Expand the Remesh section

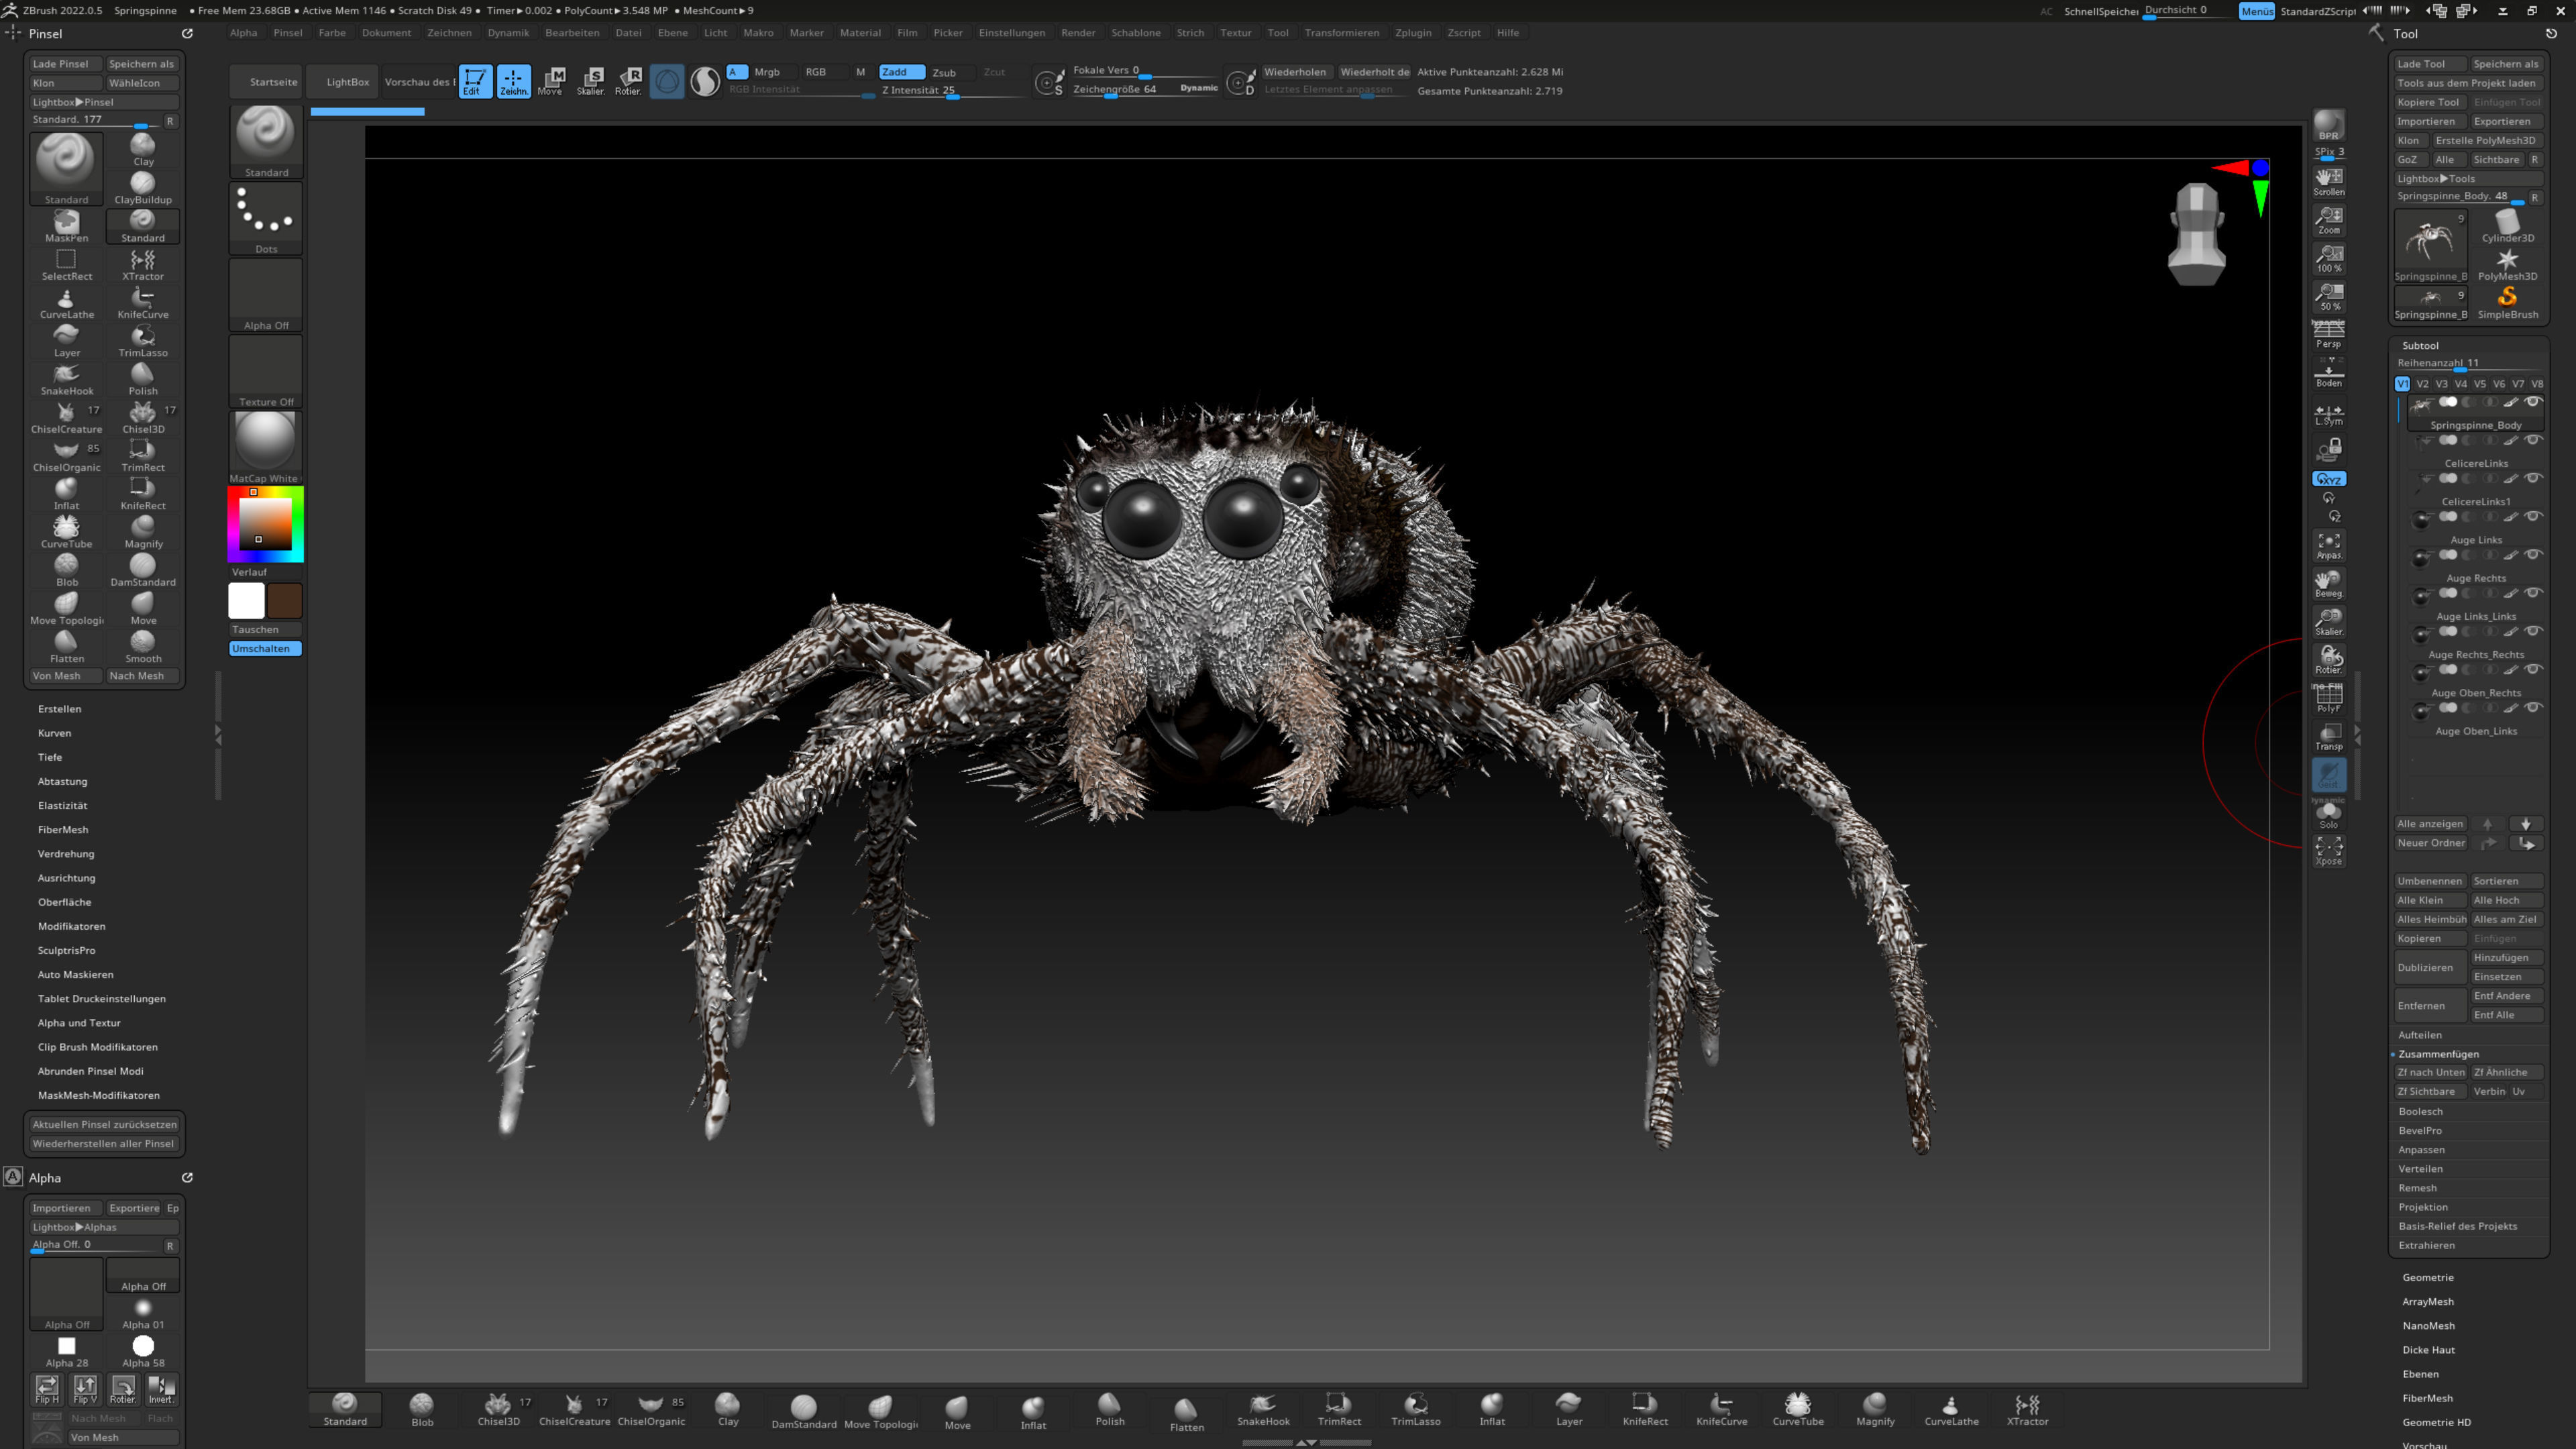point(2417,1188)
